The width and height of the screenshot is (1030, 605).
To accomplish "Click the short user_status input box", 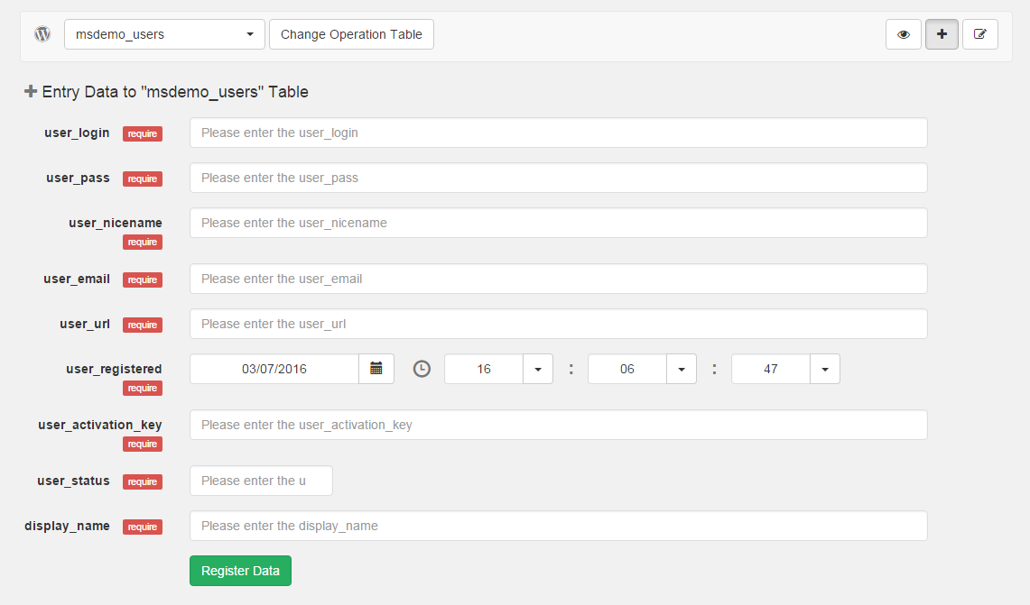I will click(261, 481).
